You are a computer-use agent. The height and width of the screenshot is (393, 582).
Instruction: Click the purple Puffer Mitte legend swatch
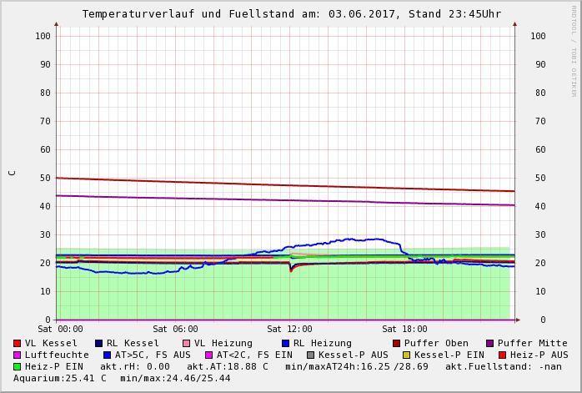489,343
